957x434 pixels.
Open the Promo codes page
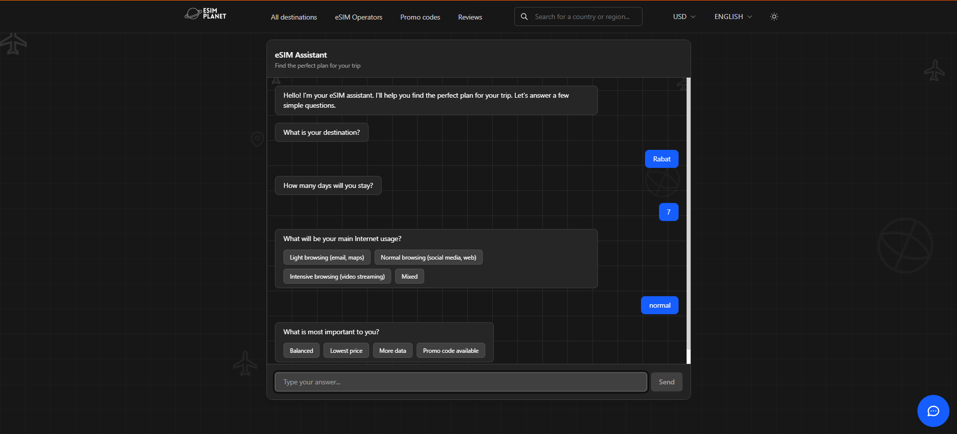(420, 17)
